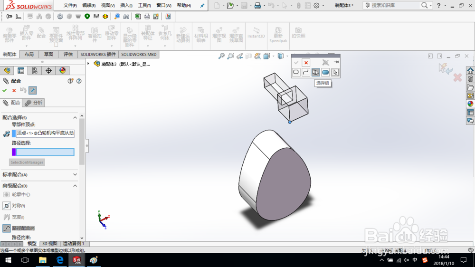
Task: Open PropertyManager tab icon
Action: [20, 71]
